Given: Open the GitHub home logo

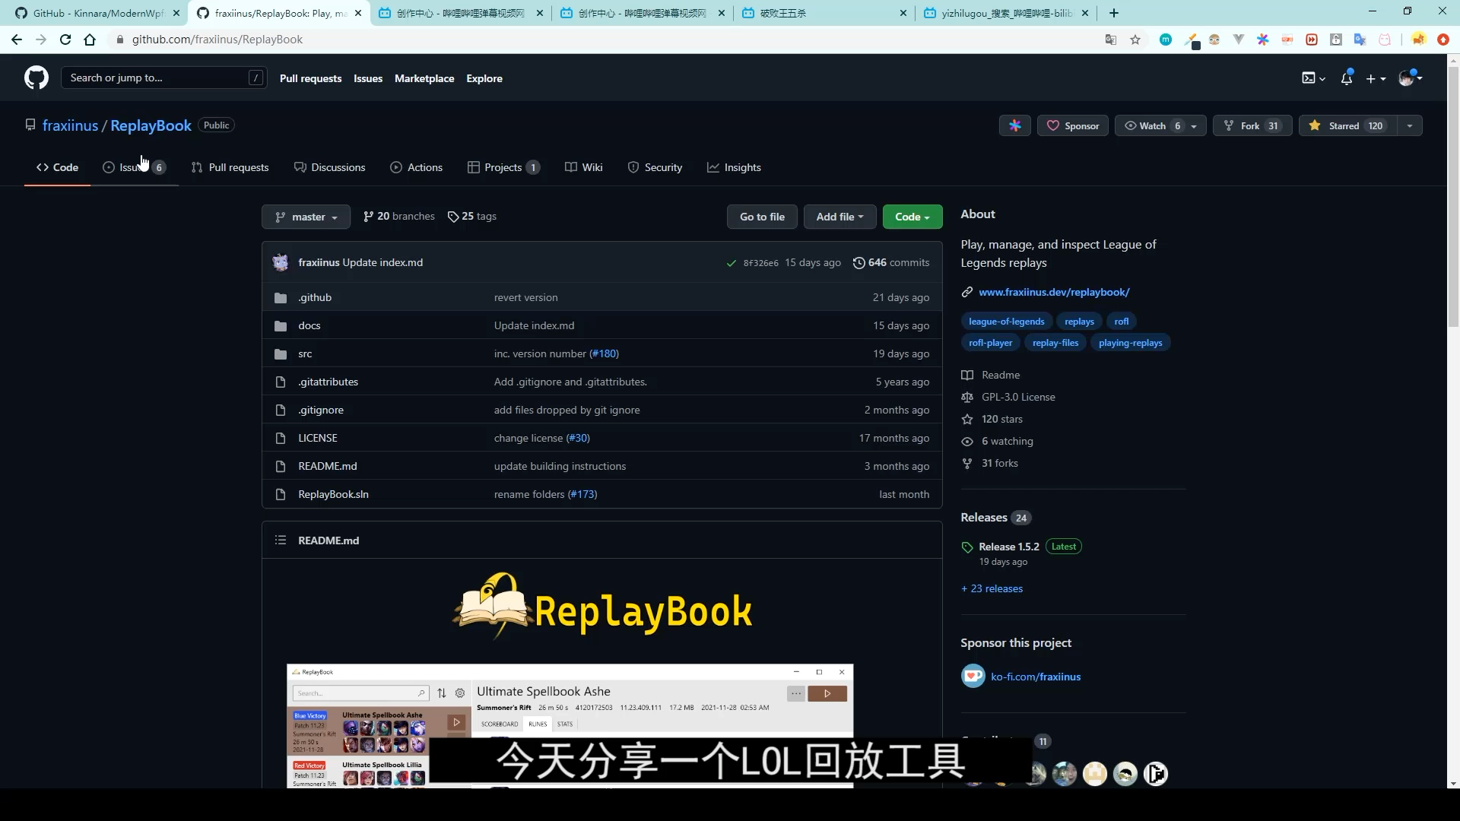Looking at the screenshot, I should [36, 78].
